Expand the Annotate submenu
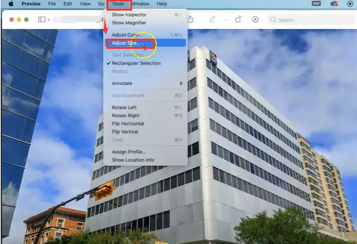This screenshot has height=244, width=357. coord(145,83)
